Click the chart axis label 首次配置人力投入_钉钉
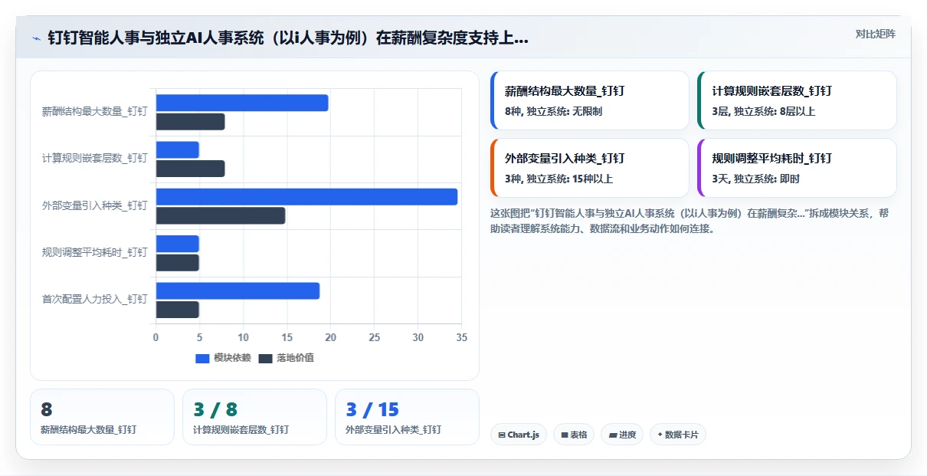The image size is (927, 476). pos(94,299)
